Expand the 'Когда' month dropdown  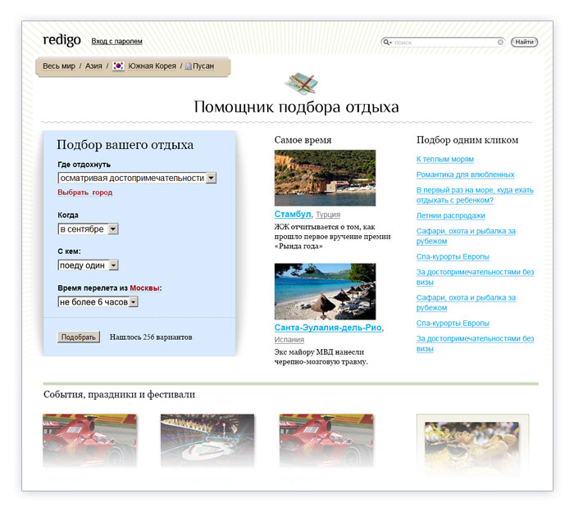(x=113, y=229)
